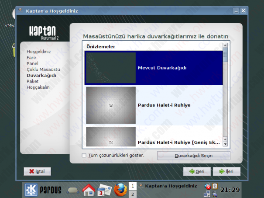Launch the calendar and mail application icon

(104, 190)
